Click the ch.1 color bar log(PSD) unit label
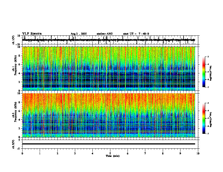The image size is (223, 172). pyautogui.click(x=211, y=73)
